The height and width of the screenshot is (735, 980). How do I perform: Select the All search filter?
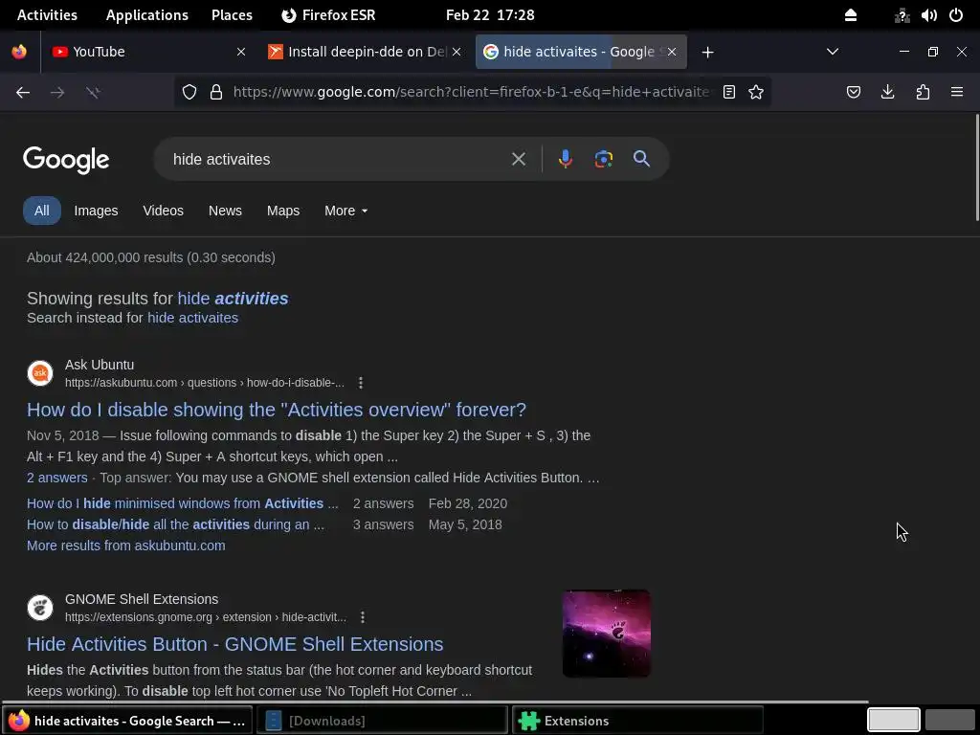(x=42, y=211)
